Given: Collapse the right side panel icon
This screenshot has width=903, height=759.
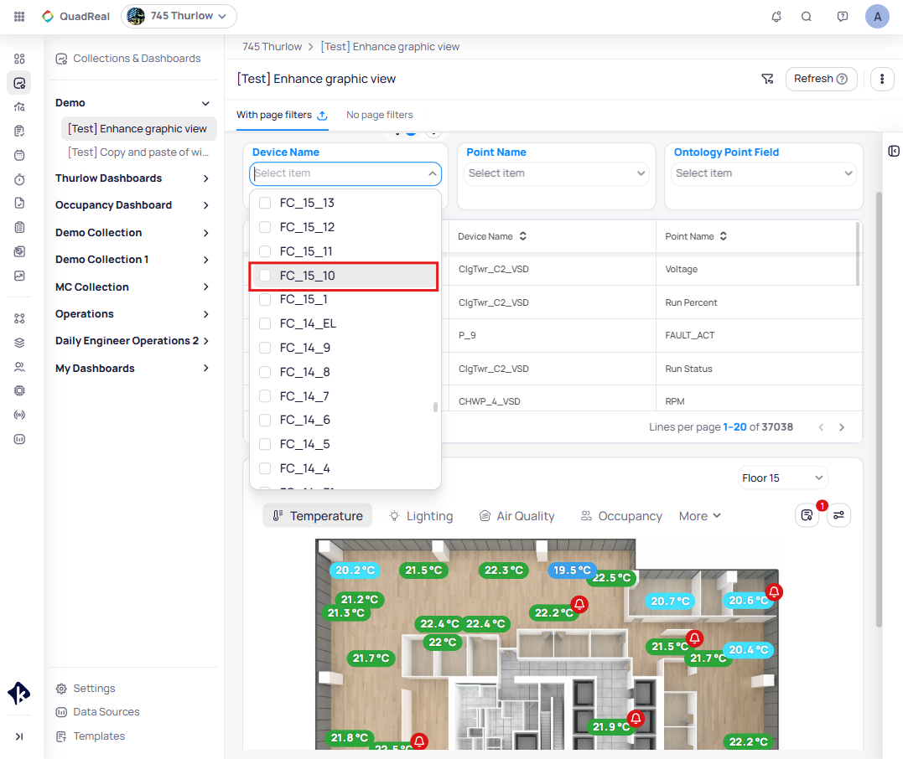Looking at the screenshot, I should click(x=894, y=151).
